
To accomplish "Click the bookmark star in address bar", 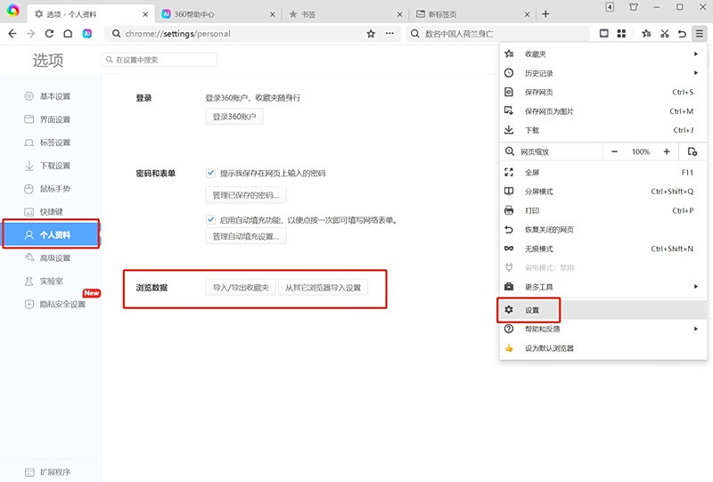I will [x=371, y=34].
